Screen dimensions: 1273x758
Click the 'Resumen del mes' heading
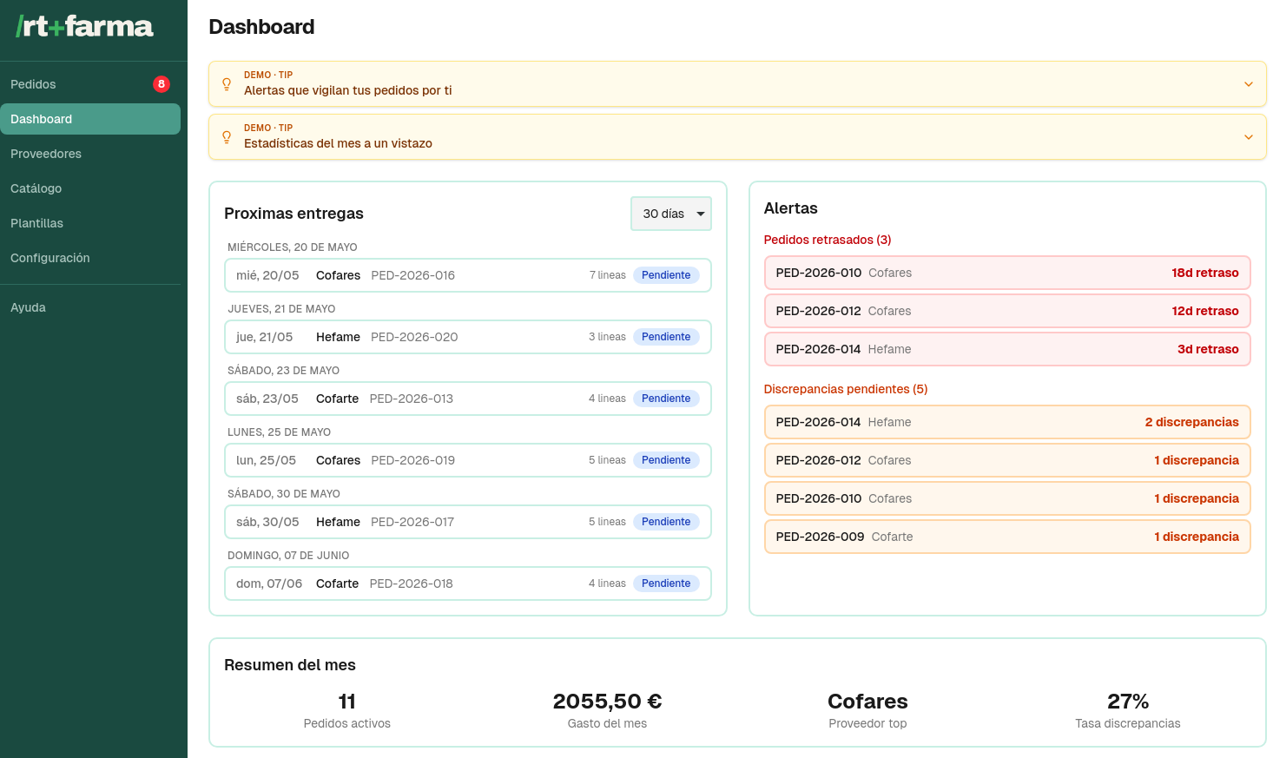point(290,665)
